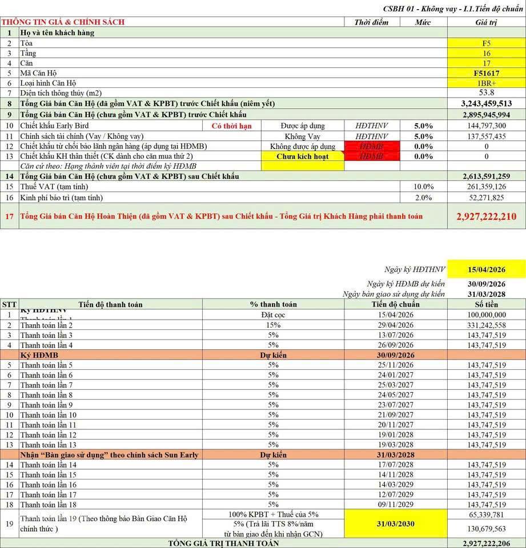
Task: Click payment 2 amount "331,242,558"
Action: point(487,325)
